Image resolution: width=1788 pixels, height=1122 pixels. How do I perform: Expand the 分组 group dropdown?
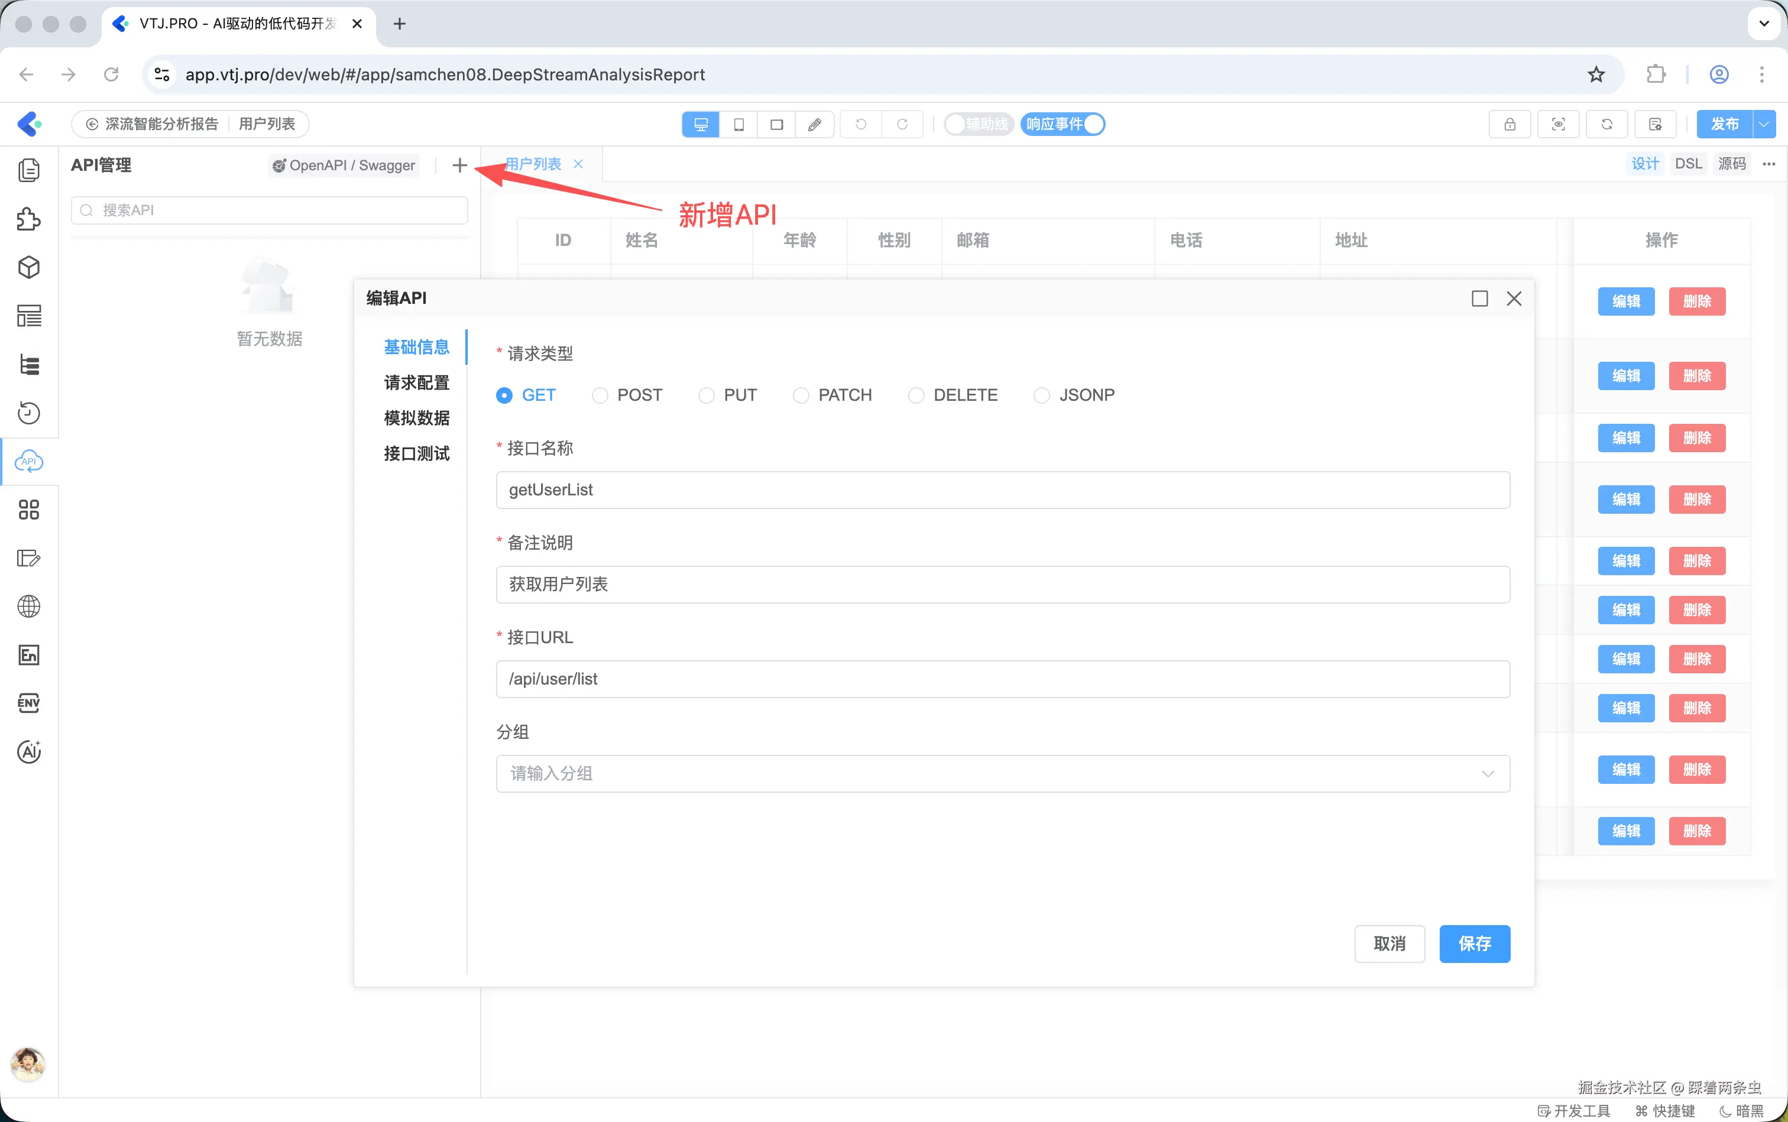(1002, 773)
